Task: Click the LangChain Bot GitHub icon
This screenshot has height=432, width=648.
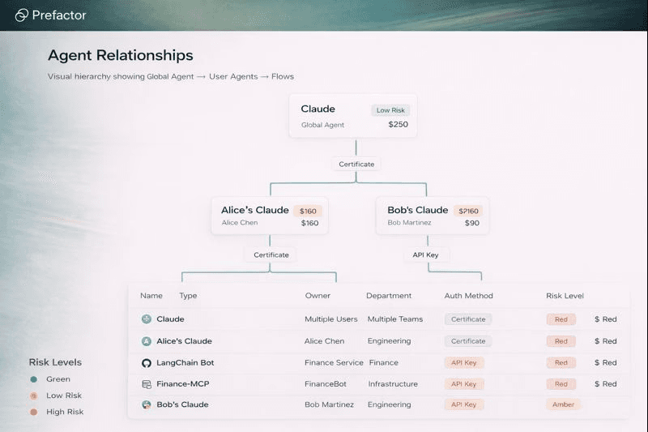Action: pos(147,363)
